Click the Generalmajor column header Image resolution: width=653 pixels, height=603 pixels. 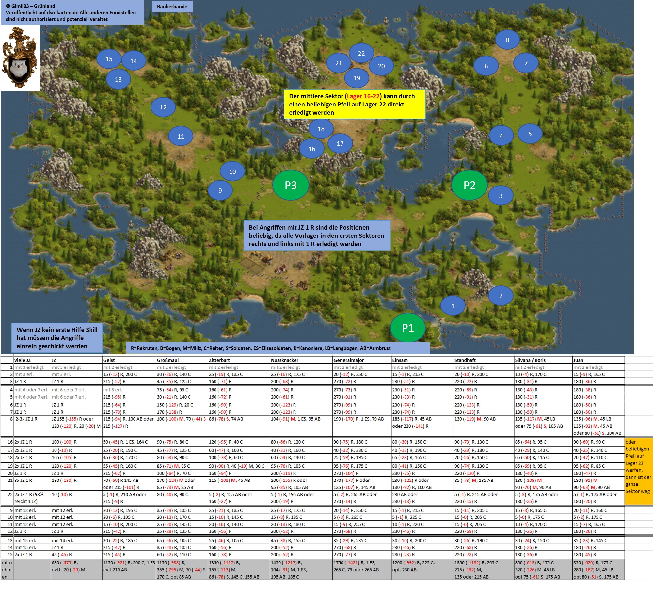(348, 360)
